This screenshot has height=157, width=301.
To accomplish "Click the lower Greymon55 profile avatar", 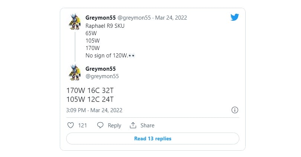I will click(75, 72).
